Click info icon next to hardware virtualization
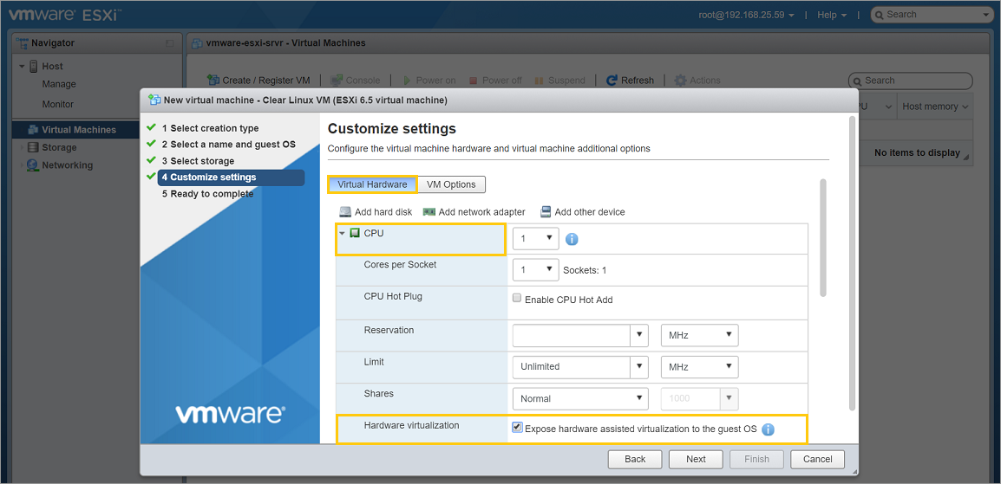The height and width of the screenshot is (484, 1001). click(768, 429)
